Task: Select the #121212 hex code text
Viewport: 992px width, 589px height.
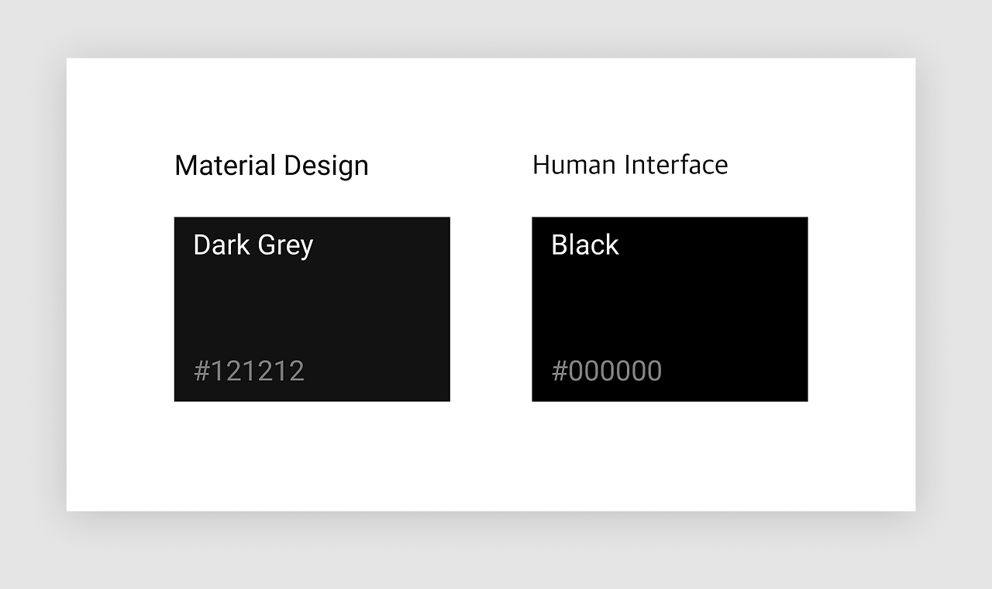Action: [249, 371]
